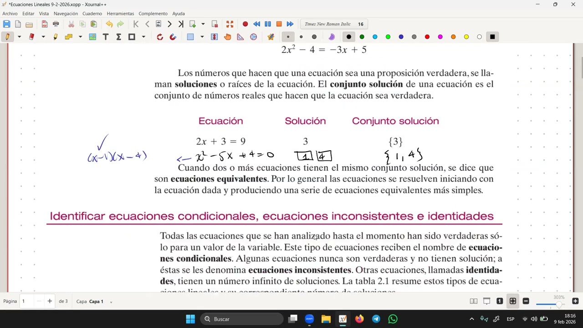Select the draw rectangle shape tool
This screenshot has height=328, width=583.
point(132,37)
